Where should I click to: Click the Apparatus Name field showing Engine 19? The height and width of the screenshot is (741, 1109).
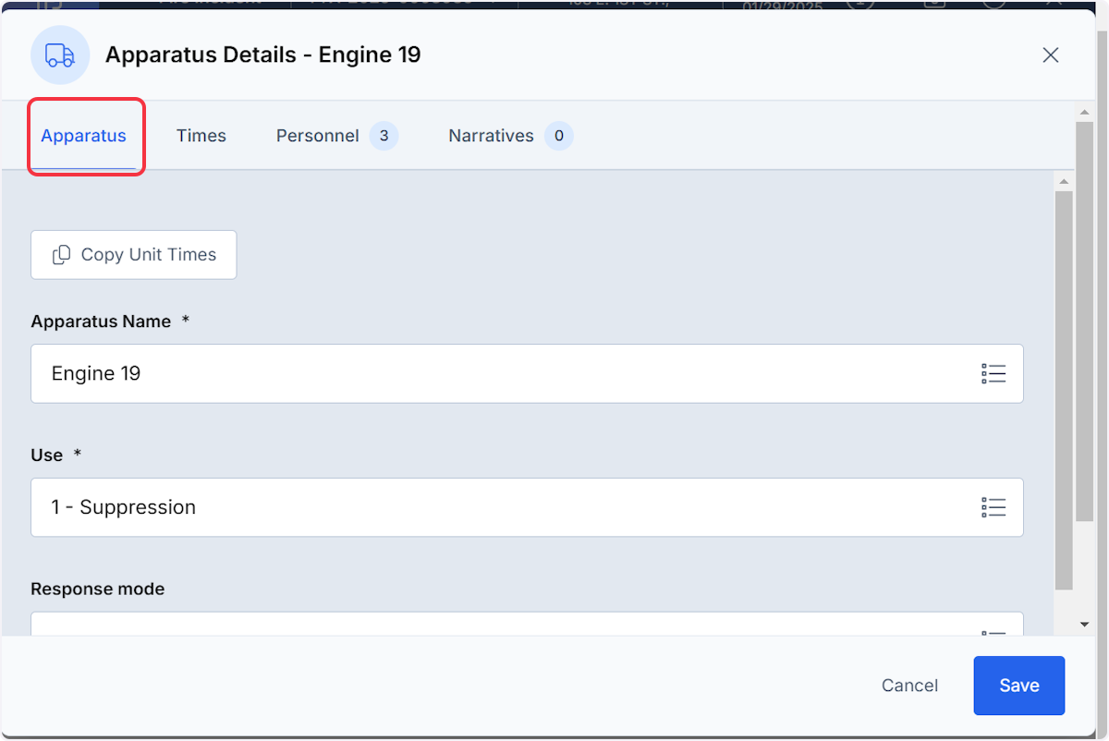coord(527,373)
